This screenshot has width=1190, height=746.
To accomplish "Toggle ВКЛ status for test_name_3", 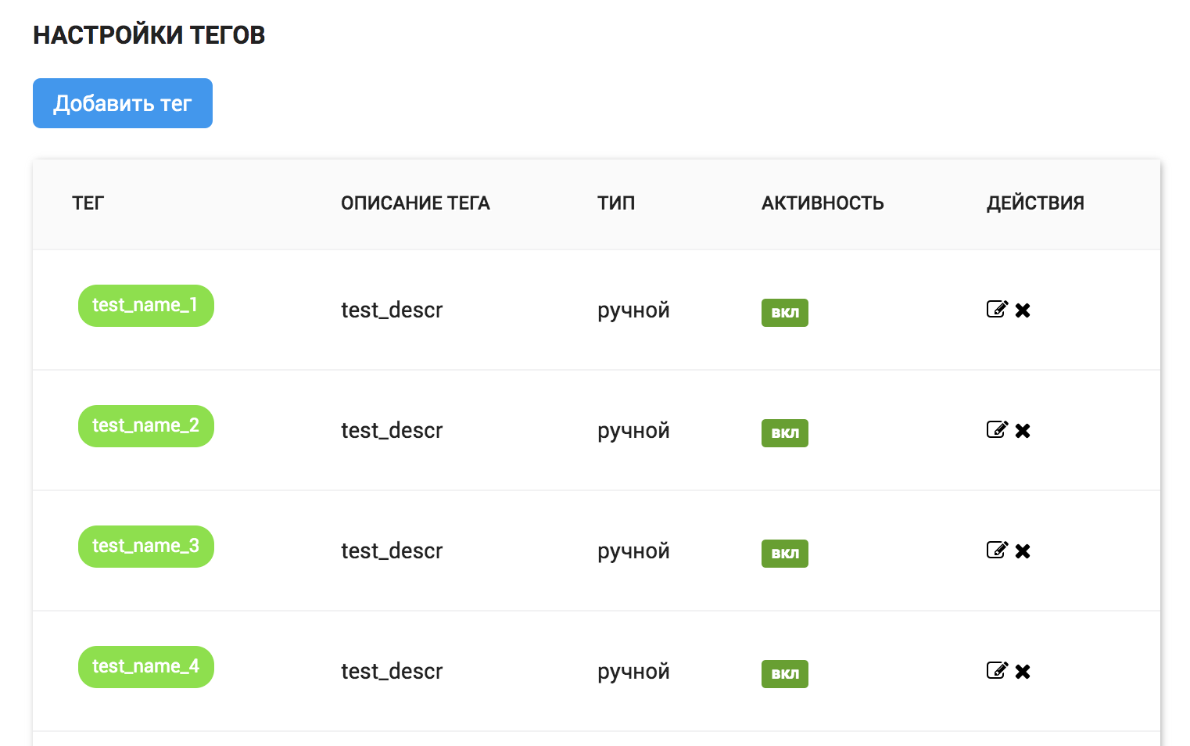I will (785, 554).
